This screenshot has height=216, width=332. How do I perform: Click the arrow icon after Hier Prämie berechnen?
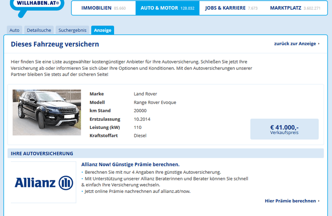click(x=319, y=201)
